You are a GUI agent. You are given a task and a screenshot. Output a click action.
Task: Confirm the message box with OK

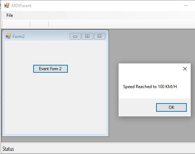pos(171,107)
